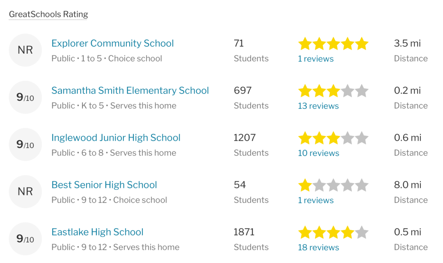Open the Best Senior High School link
The height and width of the screenshot is (263, 443).
tap(104, 185)
